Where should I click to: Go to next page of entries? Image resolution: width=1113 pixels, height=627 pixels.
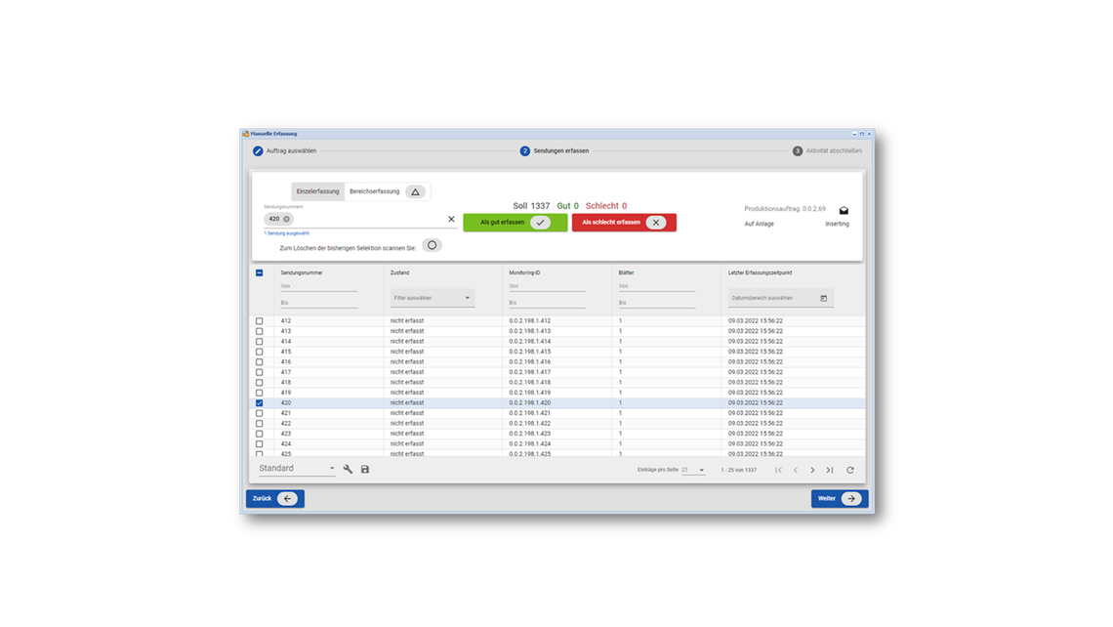[812, 471]
